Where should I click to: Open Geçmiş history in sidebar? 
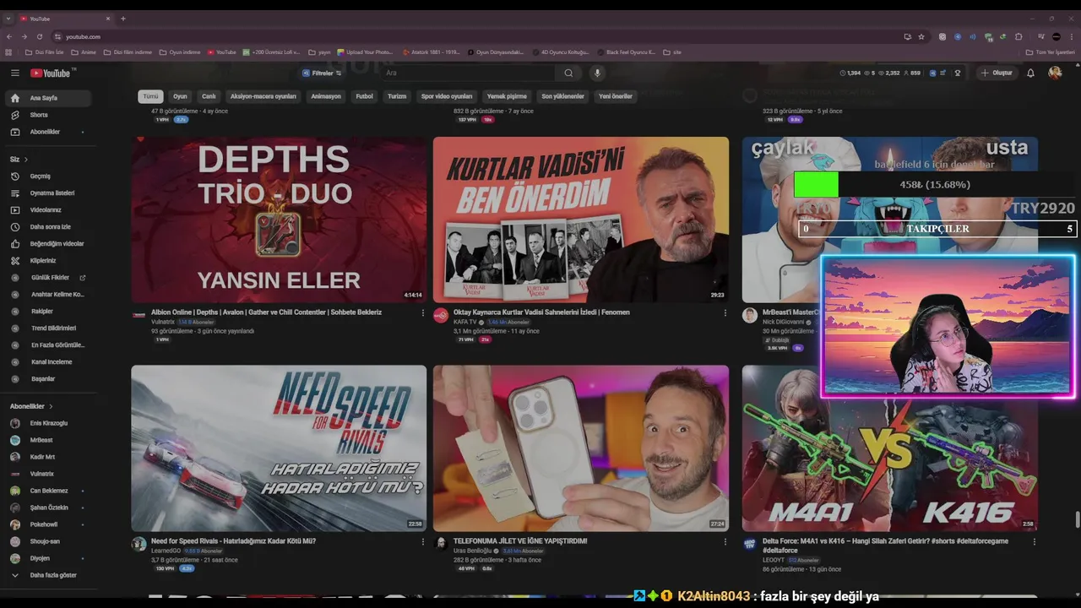[x=46, y=176]
